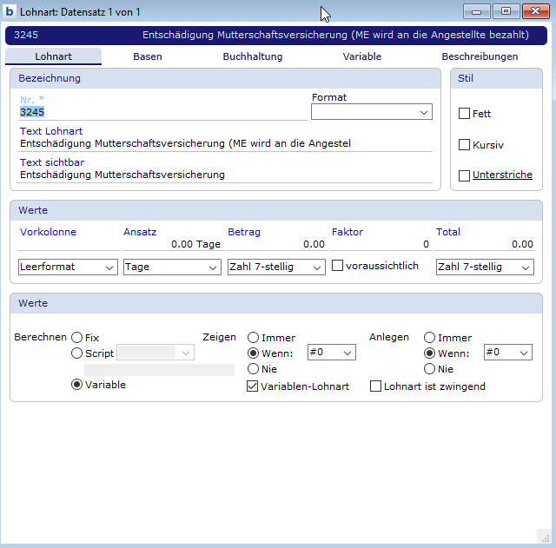
Task: Switch to the Basen tab
Action: click(147, 56)
